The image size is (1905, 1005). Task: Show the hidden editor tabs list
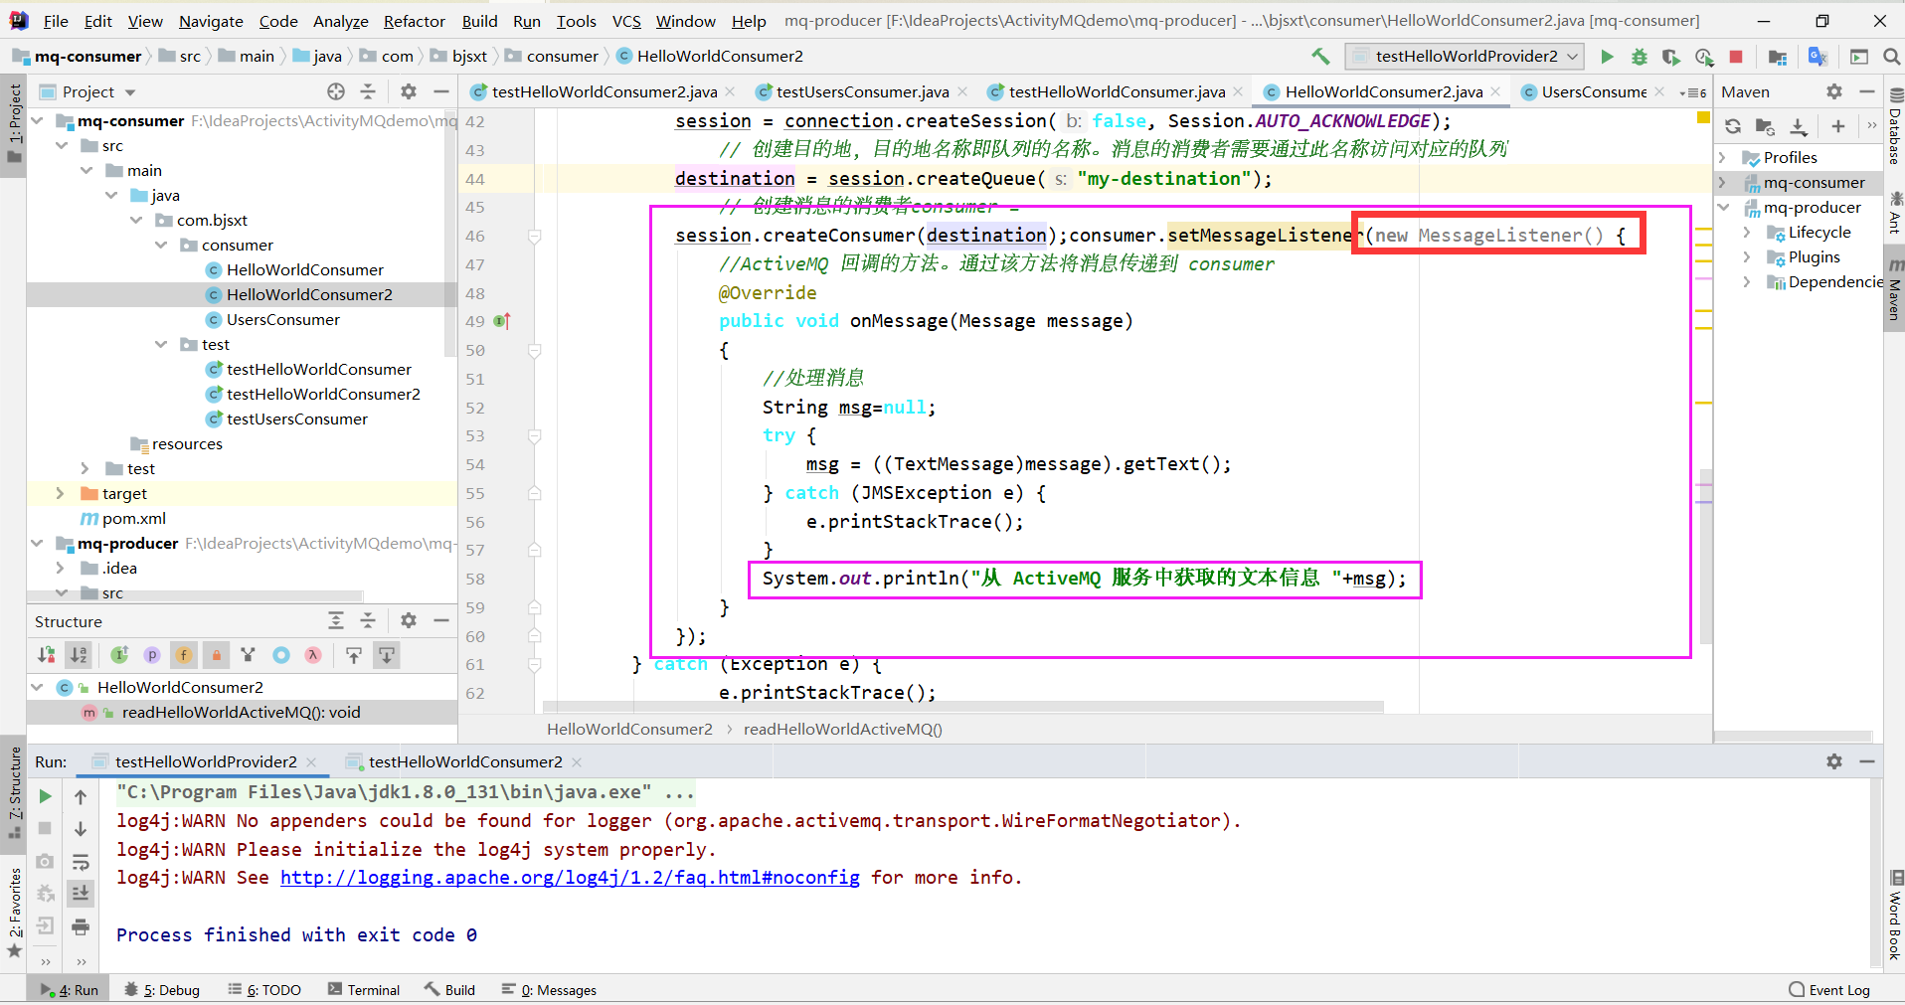1692,92
